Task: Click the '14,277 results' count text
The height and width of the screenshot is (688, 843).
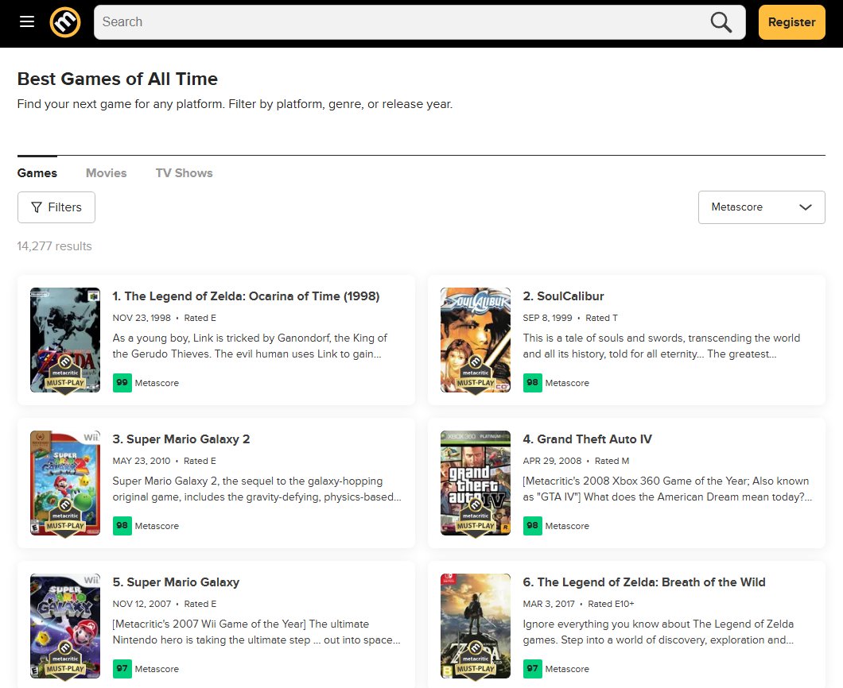Action: pos(54,246)
